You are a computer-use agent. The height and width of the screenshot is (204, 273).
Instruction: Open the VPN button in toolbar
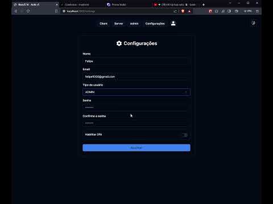pos(248,11)
